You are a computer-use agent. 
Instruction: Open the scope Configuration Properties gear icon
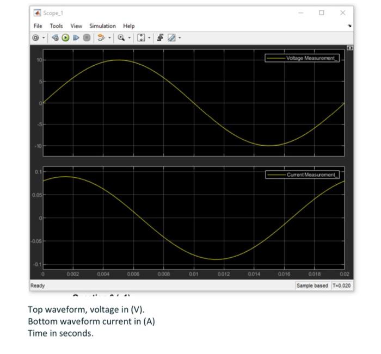coord(36,38)
